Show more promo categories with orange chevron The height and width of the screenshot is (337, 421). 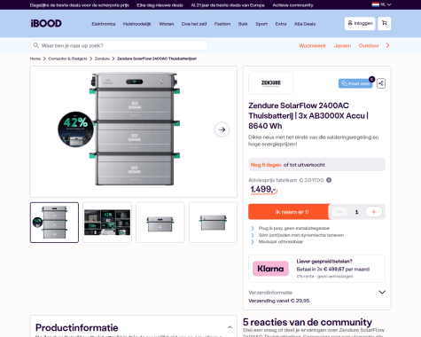(387, 45)
